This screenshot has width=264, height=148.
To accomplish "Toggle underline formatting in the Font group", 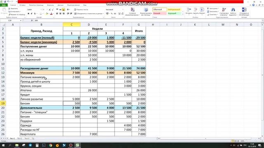I will click(35, 14).
